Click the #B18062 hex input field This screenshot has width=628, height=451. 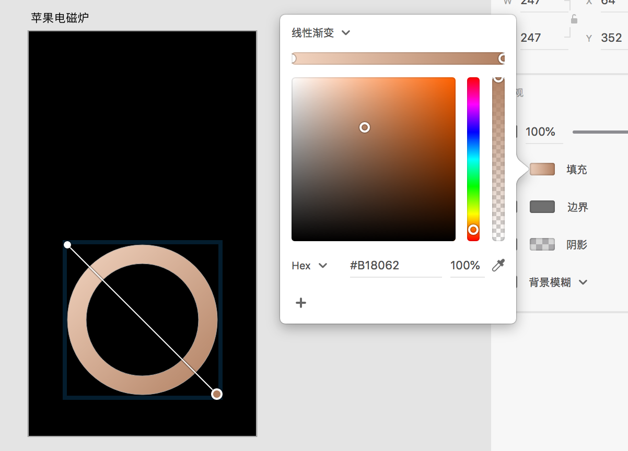coord(396,266)
